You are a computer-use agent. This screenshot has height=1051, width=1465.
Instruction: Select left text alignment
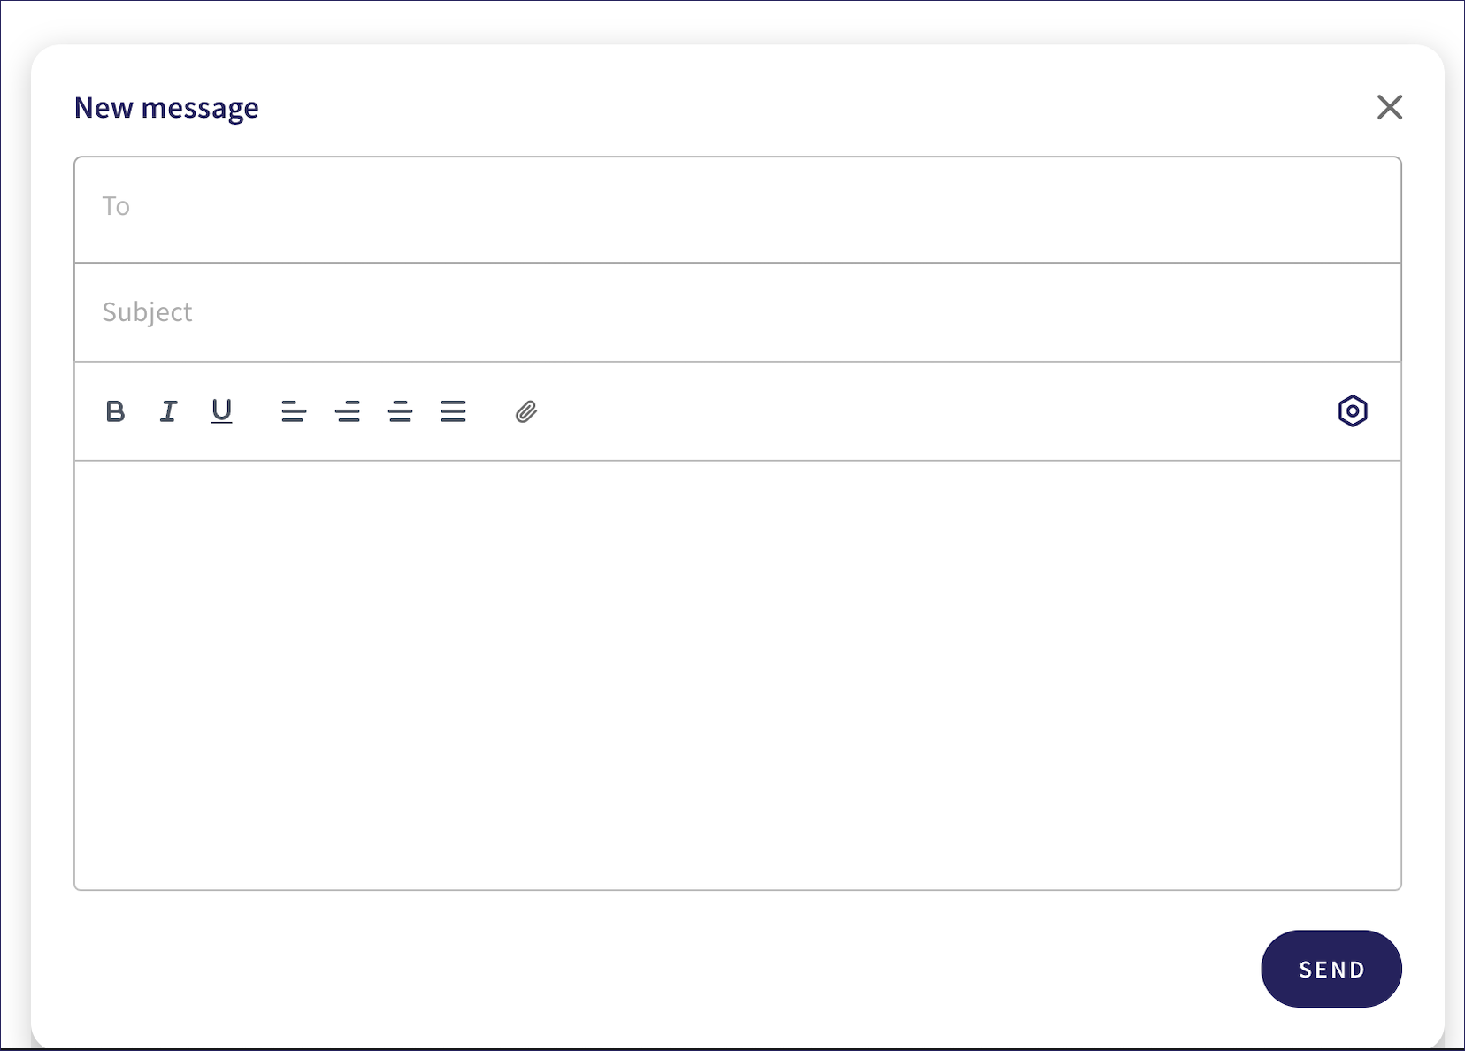click(295, 411)
